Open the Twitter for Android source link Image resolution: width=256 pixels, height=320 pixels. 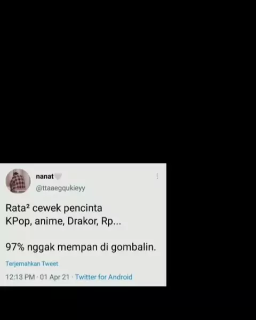click(x=103, y=277)
